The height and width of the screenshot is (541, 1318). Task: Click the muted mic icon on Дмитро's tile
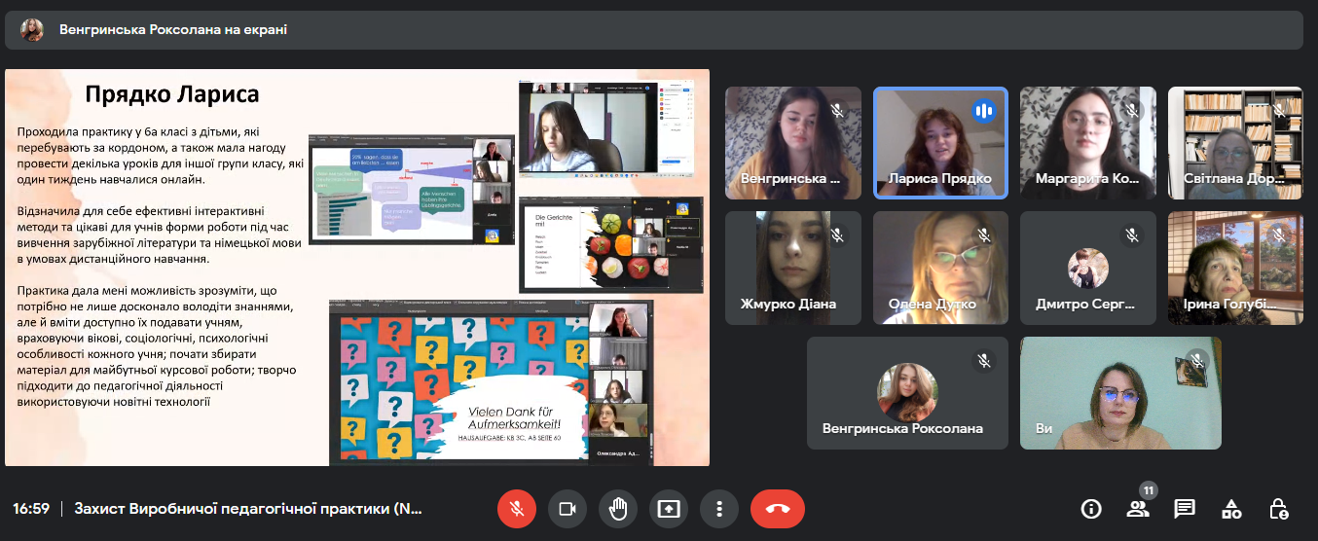click(1131, 235)
